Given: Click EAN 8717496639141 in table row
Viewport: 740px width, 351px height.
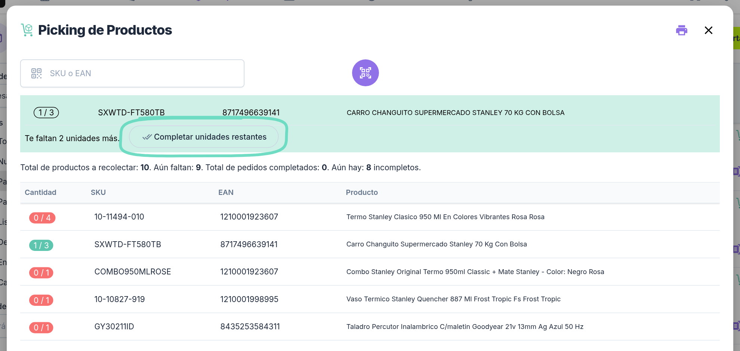Looking at the screenshot, I should click(249, 244).
